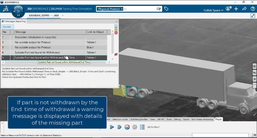Image resolution: width=257 pixels, height=138 pixels.
Task: Open the tag (6WTags) icon
Action: pyautogui.click(x=166, y=9)
